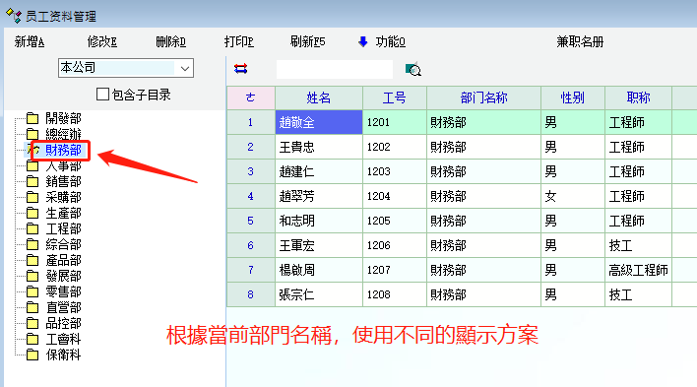Viewport: 697px width, 387px height.
Task: Click the 人事部 folder icon
Action: pos(32,165)
